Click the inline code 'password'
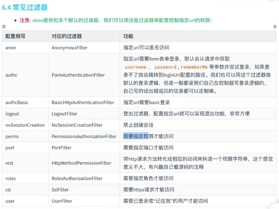The width and height of the screenshot is (279, 209). click(x=165, y=67)
